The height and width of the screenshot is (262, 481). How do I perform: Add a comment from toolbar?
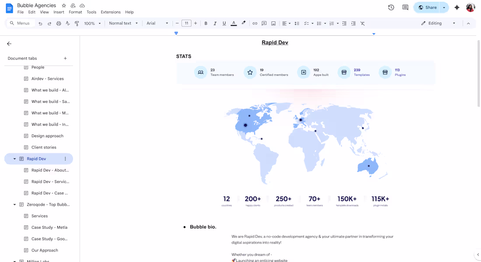click(264, 23)
